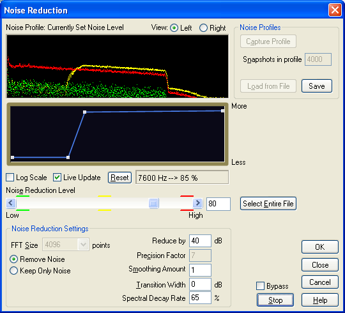Click the Reduce by dB field
The image size is (345, 313).
click(200, 241)
